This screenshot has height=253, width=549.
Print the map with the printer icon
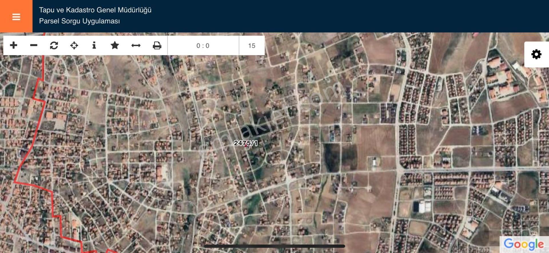[x=157, y=45]
